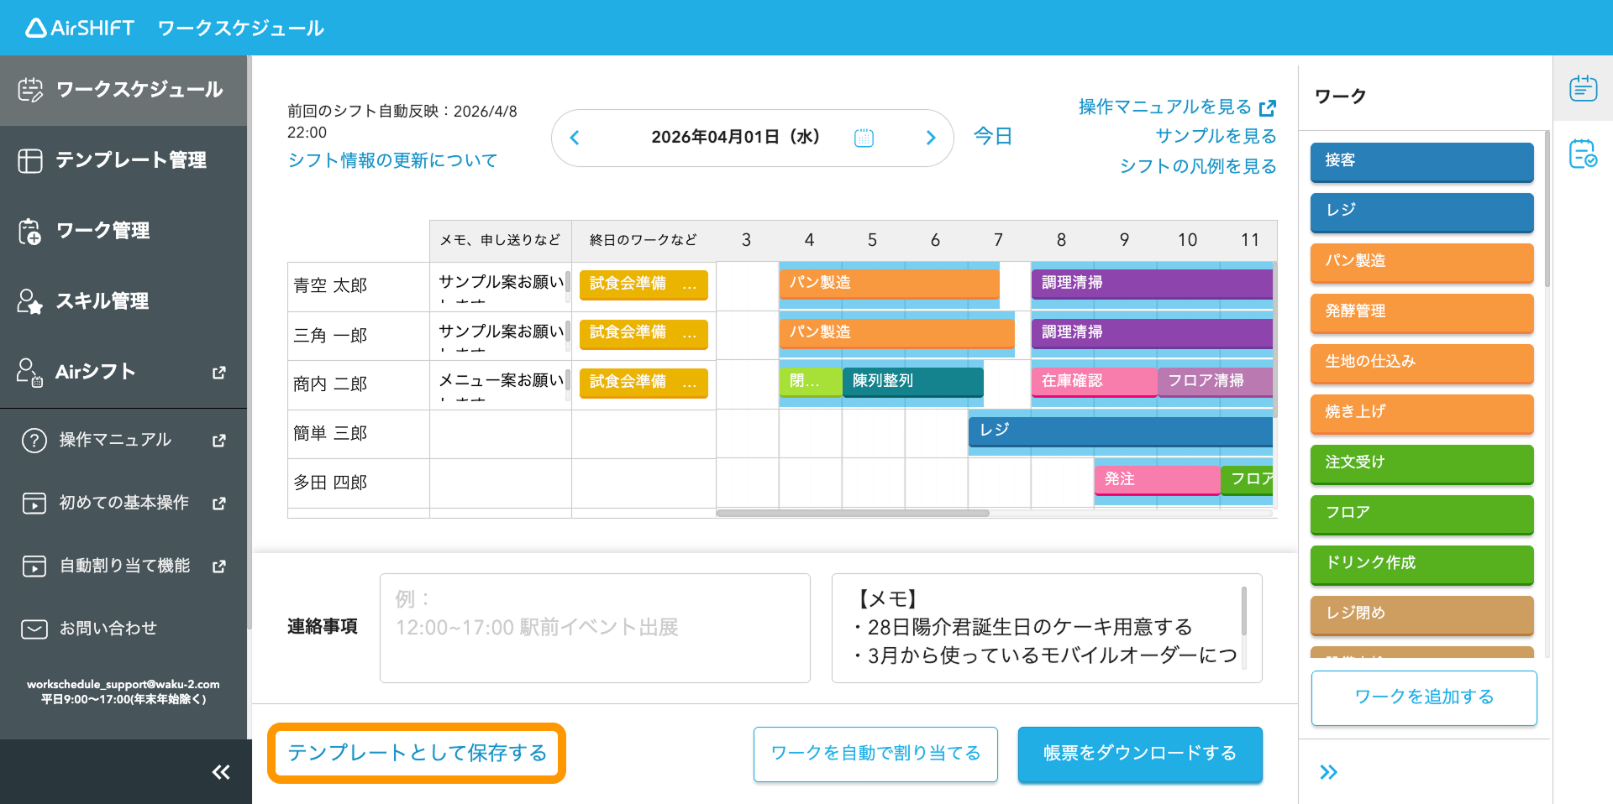Image resolution: width=1613 pixels, height=804 pixels.
Task: Expand the work panel with double-chevron
Action: click(1328, 772)
